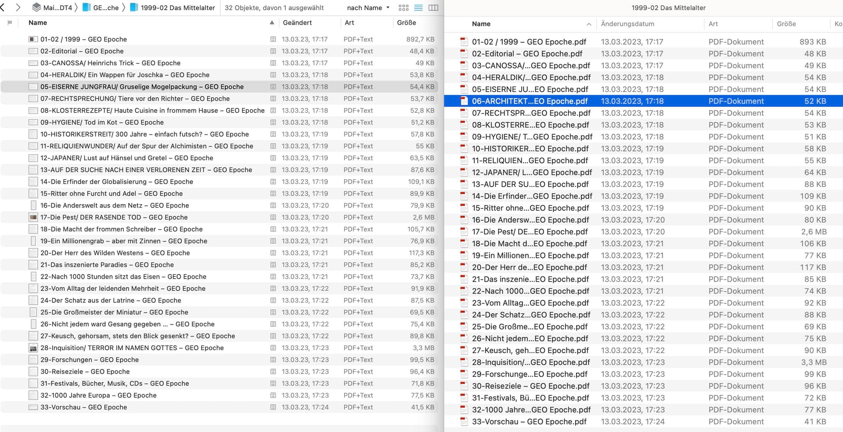843x432 pixels.
Task: Sort left list by Geändert column
Action: [x=297, y=23]
